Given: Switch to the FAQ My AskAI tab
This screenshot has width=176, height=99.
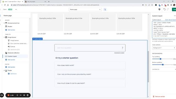Looking at the screenshot, I should point(35,2).
